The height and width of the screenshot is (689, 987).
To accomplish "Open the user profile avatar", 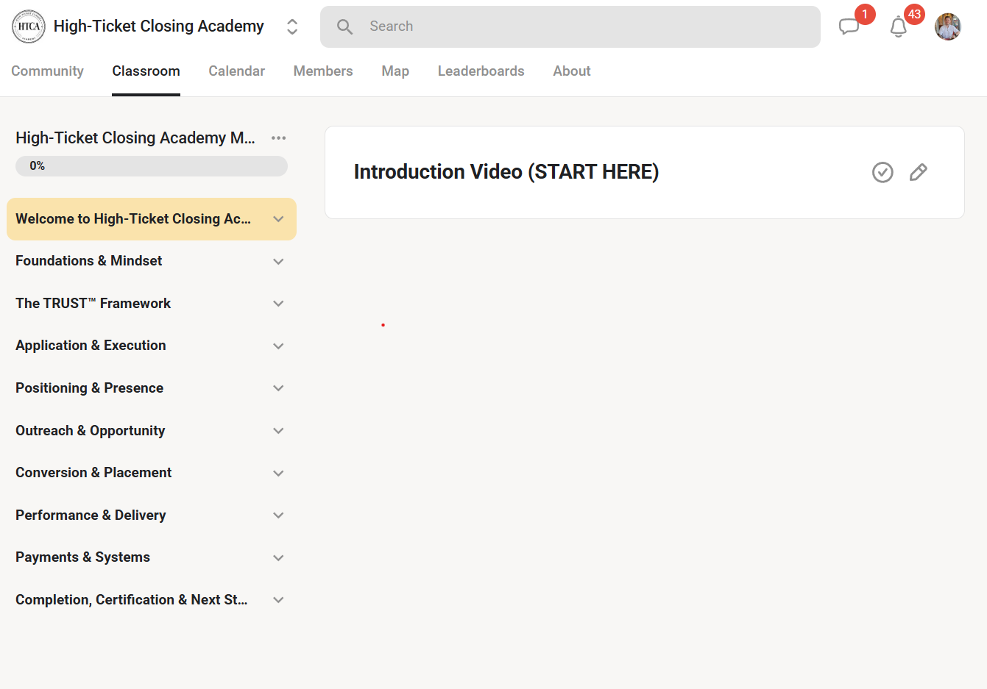I will (x=948, y=26).
